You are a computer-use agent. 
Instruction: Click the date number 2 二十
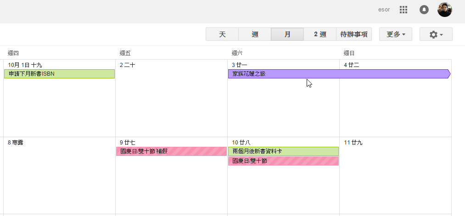point(127,65)
